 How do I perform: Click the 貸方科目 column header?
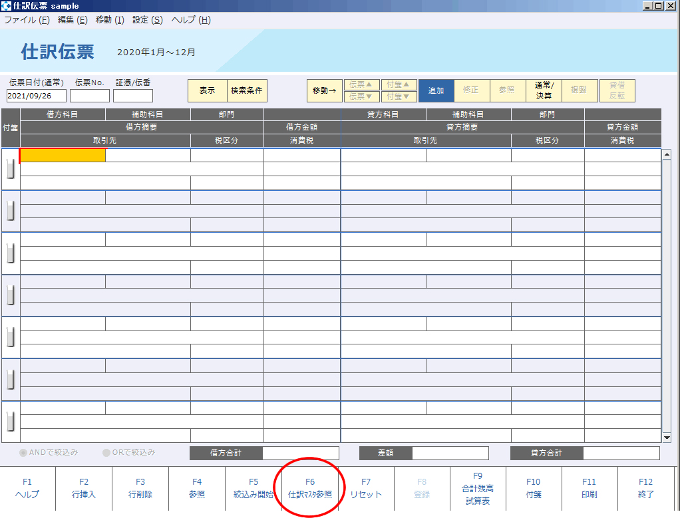pyautogui.click(x=383, y=114)
